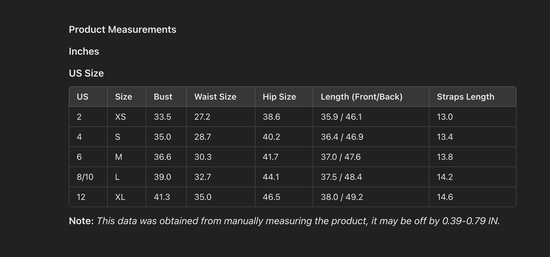Image resolution: width=550 pixels, height=257 pixels.
Task: Select the Bust column header
Action: 163,97
